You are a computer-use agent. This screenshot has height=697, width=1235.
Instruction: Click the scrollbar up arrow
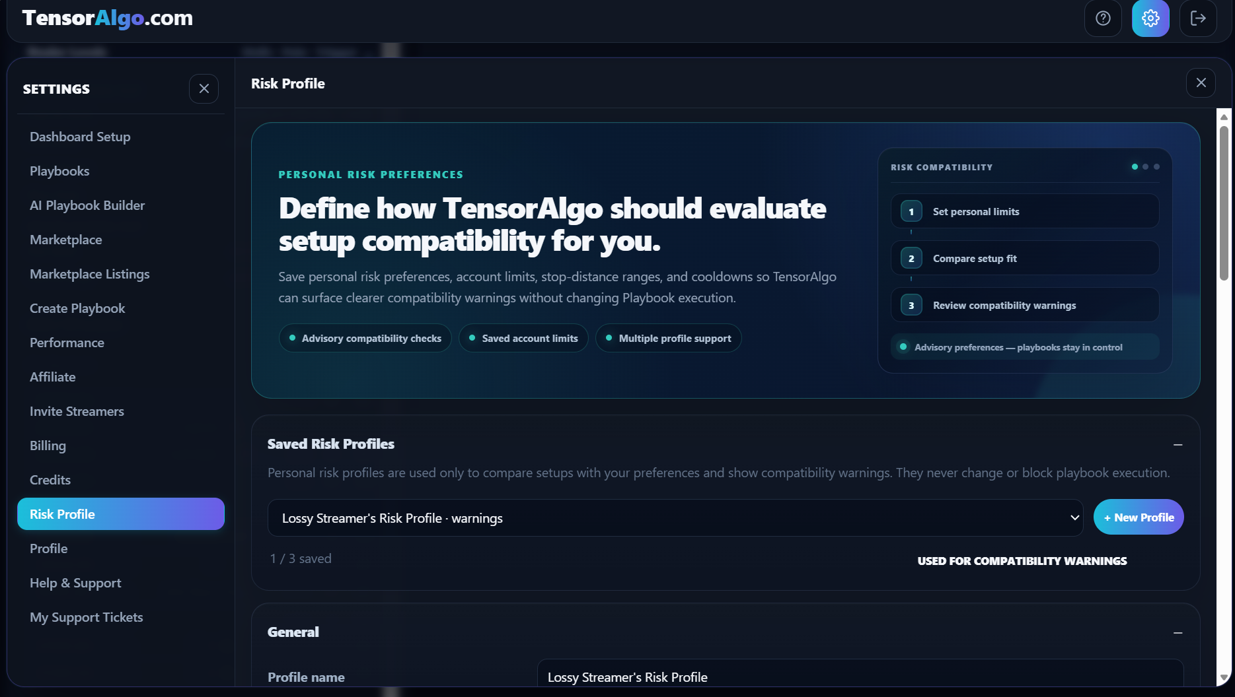pos(1224,116)
